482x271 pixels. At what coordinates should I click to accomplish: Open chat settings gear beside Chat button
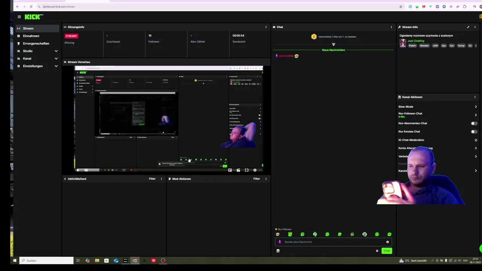(377, 251)
